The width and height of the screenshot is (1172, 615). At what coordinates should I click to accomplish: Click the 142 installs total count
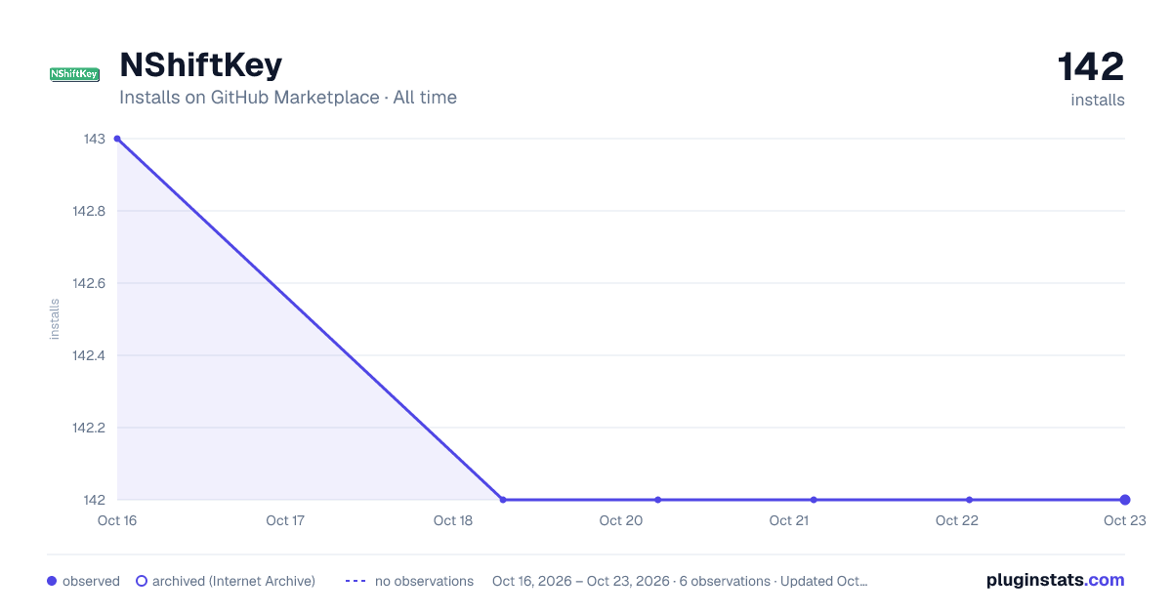[1091, 66]
